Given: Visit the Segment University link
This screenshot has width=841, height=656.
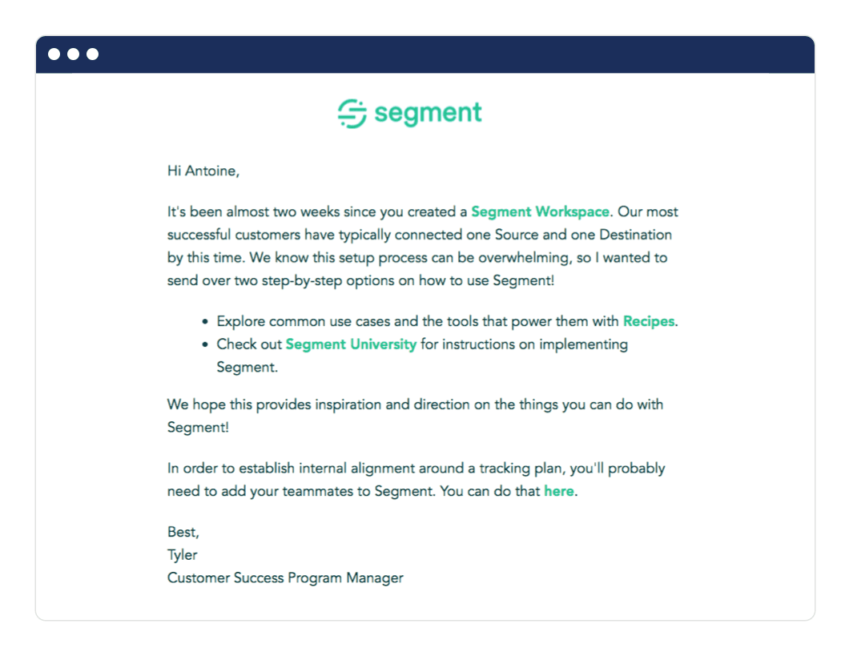Looking at the screenshot, I should point(351,344).
